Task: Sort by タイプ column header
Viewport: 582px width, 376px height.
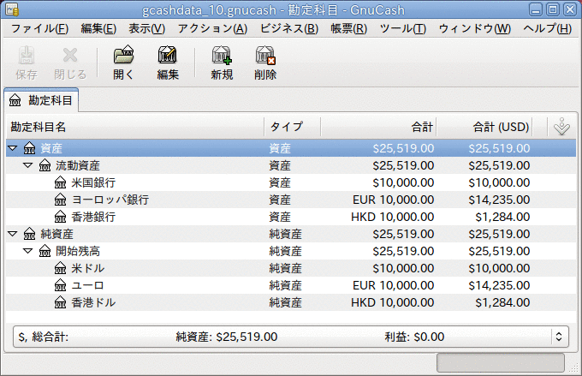Action: click(x=292, y=127)
